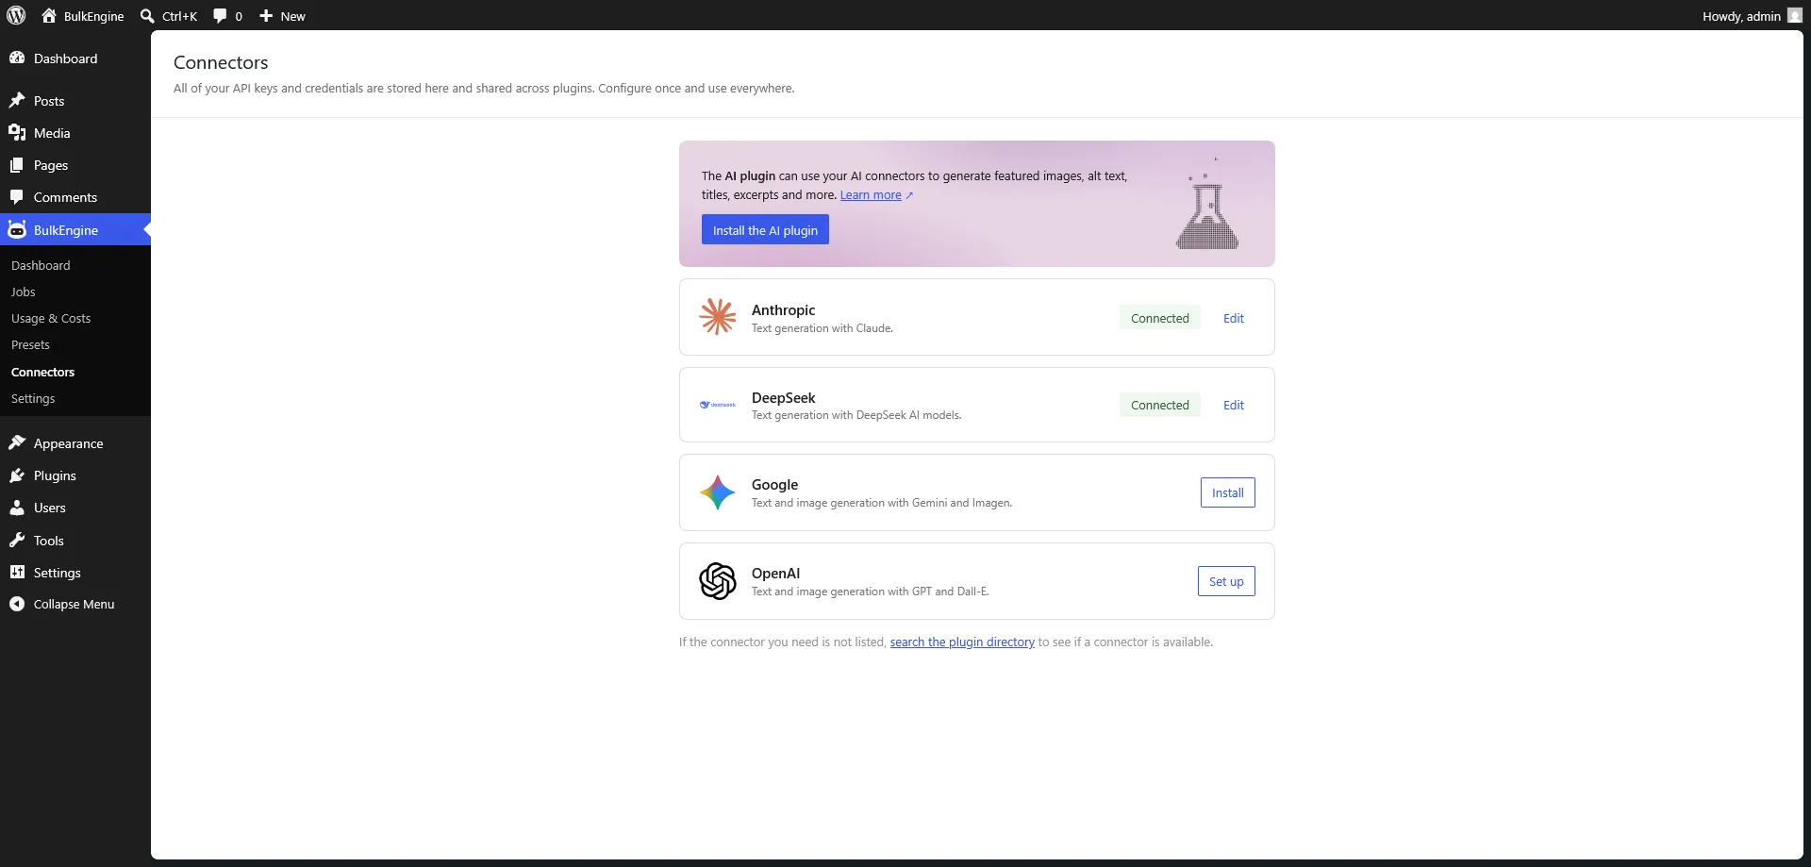Click the Users person icon
The height and width of the screenshot is (867, 1811).
click(x=17, y=507)
